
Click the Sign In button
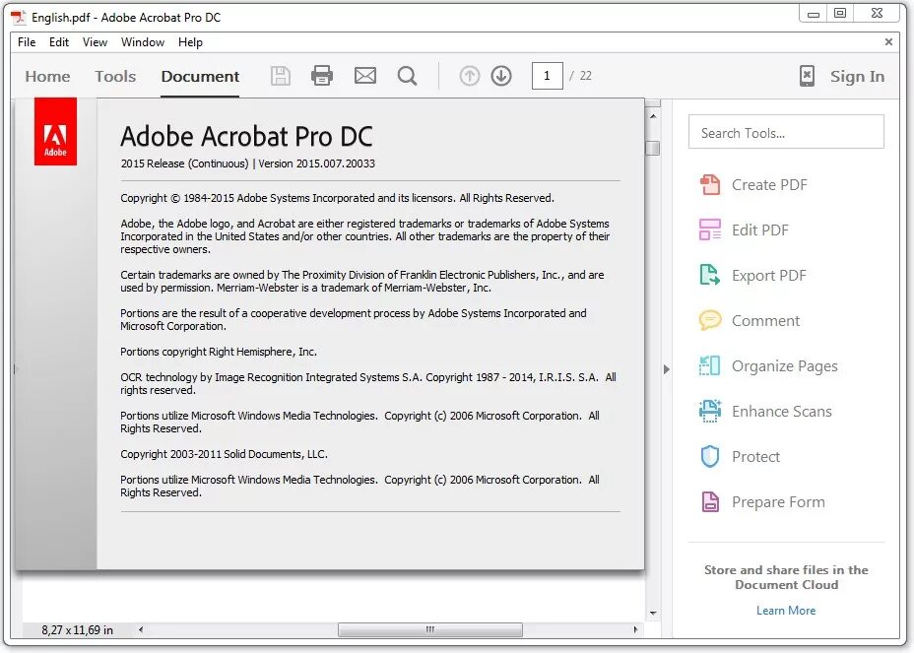[857, 77]
